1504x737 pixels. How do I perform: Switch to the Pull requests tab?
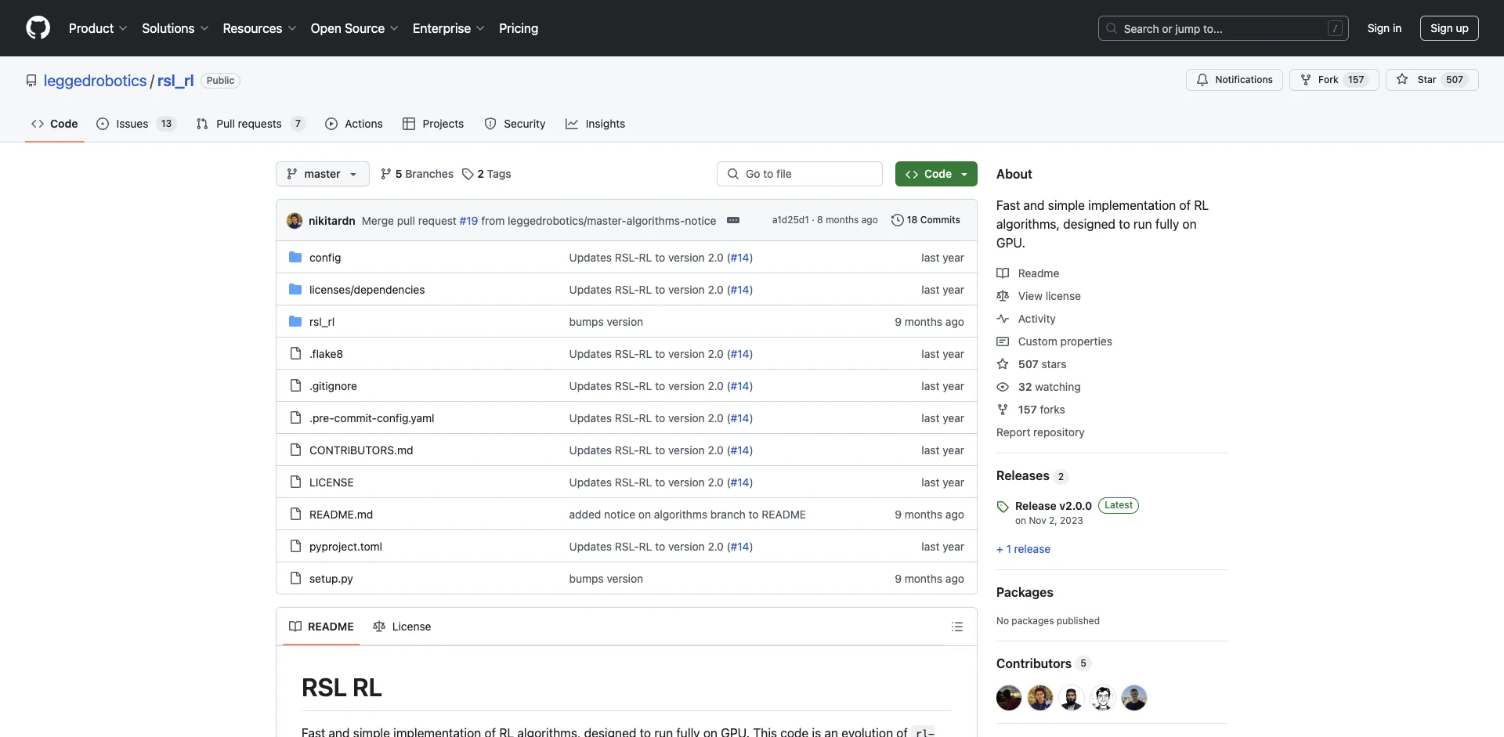pyautogui.click(x=250, y=124)
